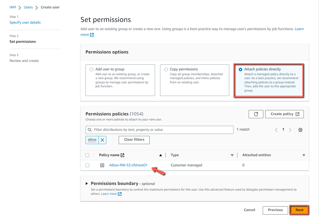This screenshot has width=319, height=217.
Task: Expand the Permissions boundary section
Action: pos(87,184)
